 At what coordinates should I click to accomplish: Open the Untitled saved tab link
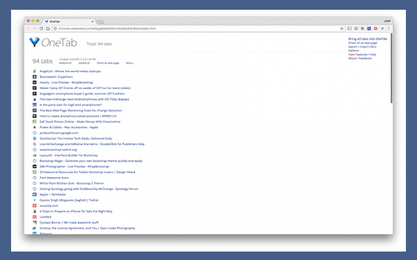point(45,217)
